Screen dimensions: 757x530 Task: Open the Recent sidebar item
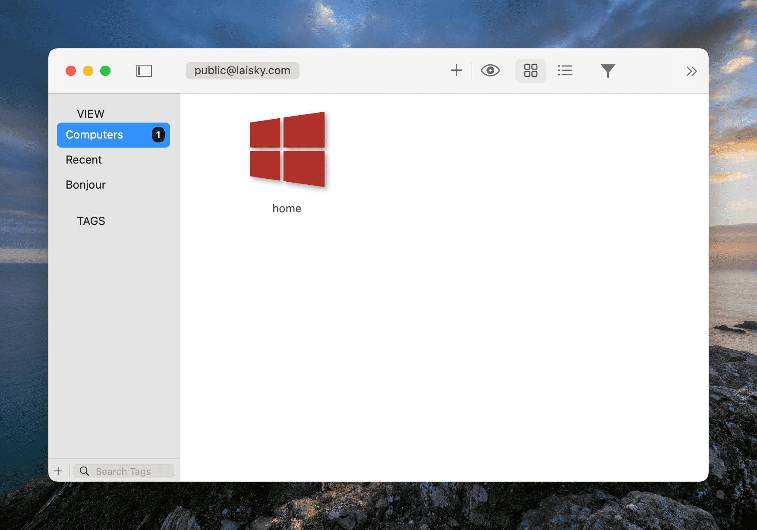[x=84, y=160]
